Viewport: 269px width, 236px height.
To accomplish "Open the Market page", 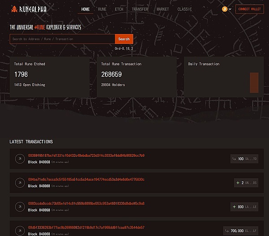I will pos(163,9).
